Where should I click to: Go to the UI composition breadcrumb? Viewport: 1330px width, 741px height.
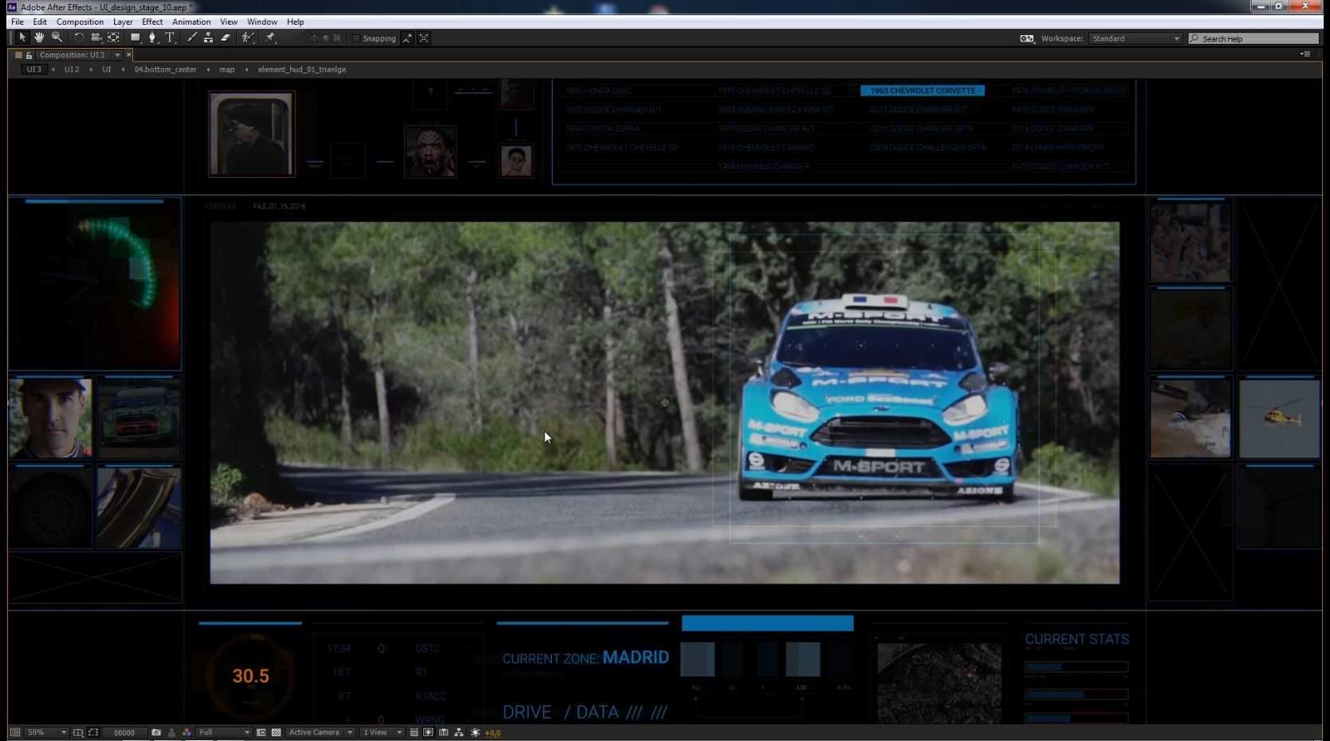[x=107, y=69]
